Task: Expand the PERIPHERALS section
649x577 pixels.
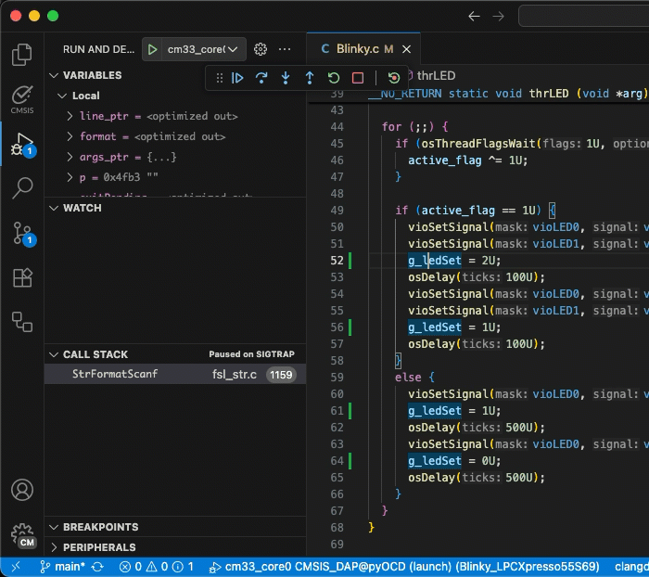Action: 54,547
